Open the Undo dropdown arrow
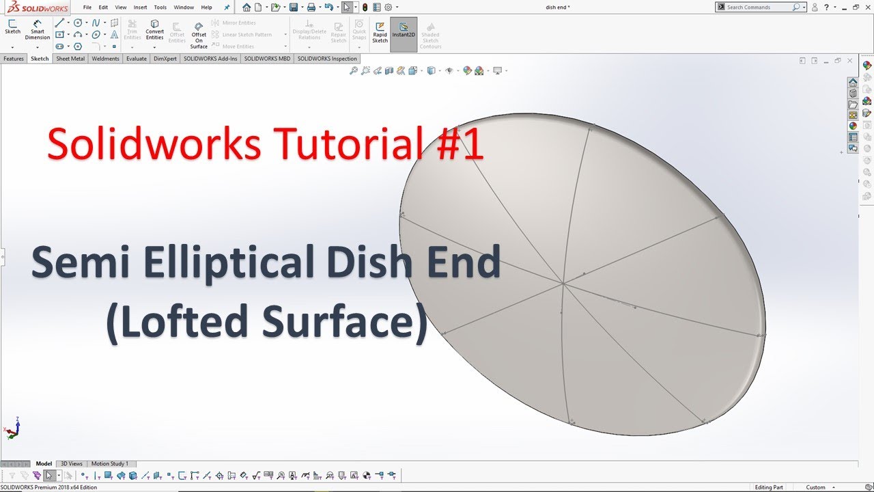874x492 pixels. click(x=337, y=8)
